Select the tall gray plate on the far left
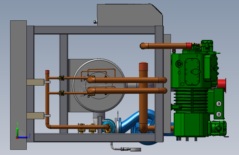 tap(18, 85)
